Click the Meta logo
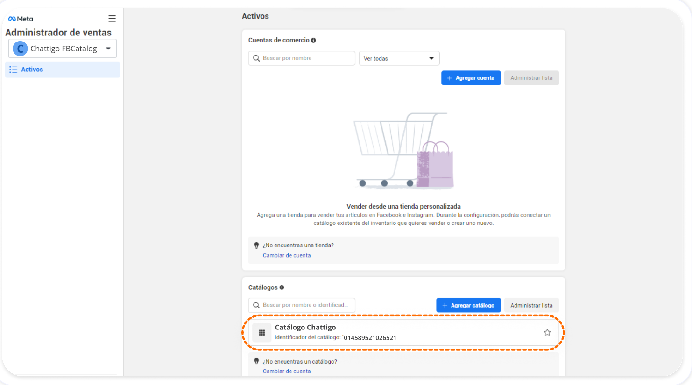This screenshot has width=692, height=385. [x=21, y=19]
